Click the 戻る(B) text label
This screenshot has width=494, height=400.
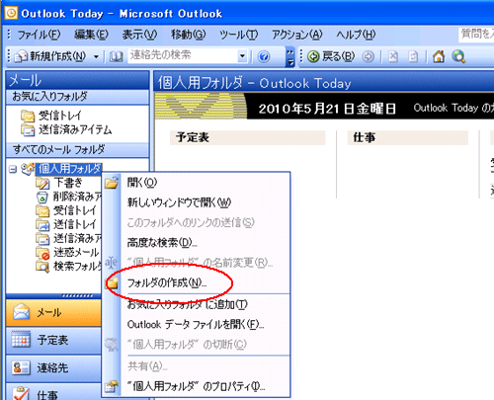coord(339,56)
